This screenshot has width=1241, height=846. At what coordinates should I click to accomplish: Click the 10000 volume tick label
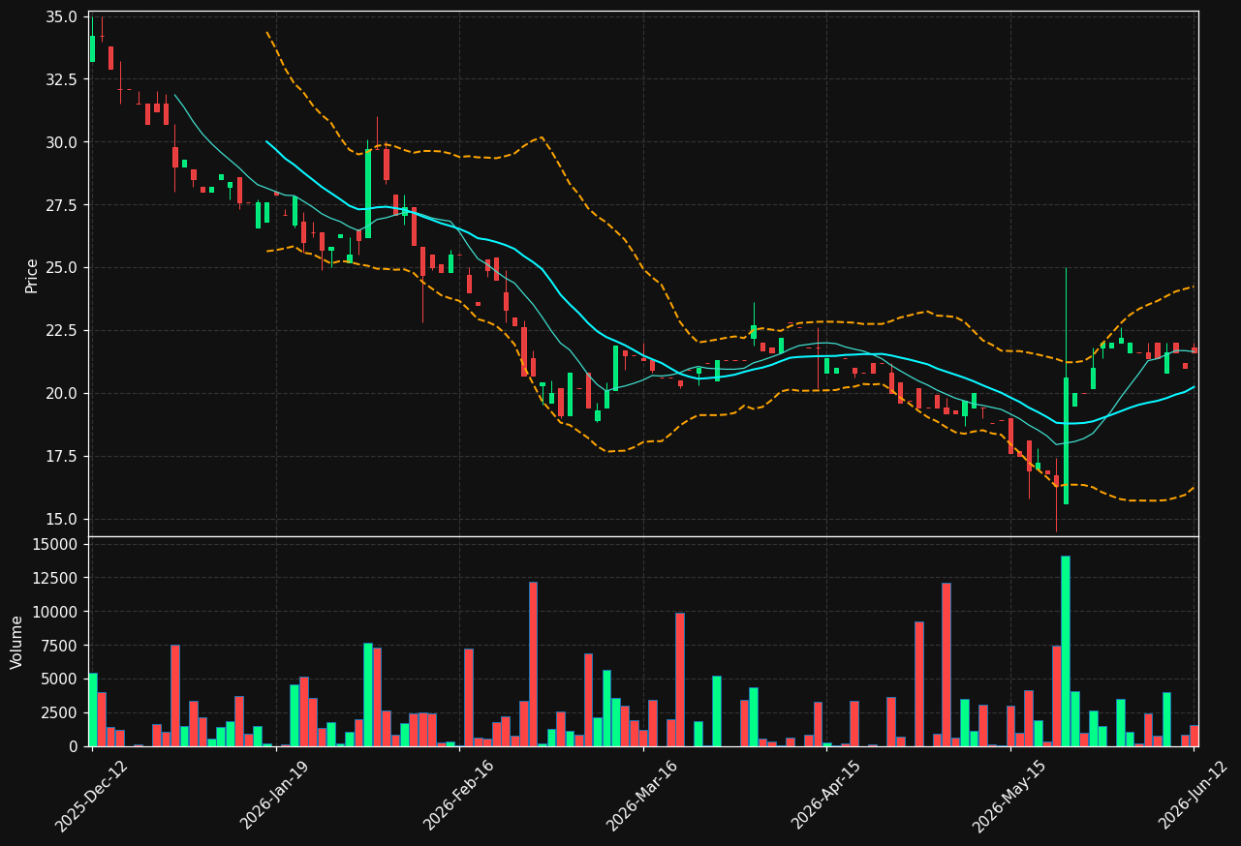pos(56,612)
